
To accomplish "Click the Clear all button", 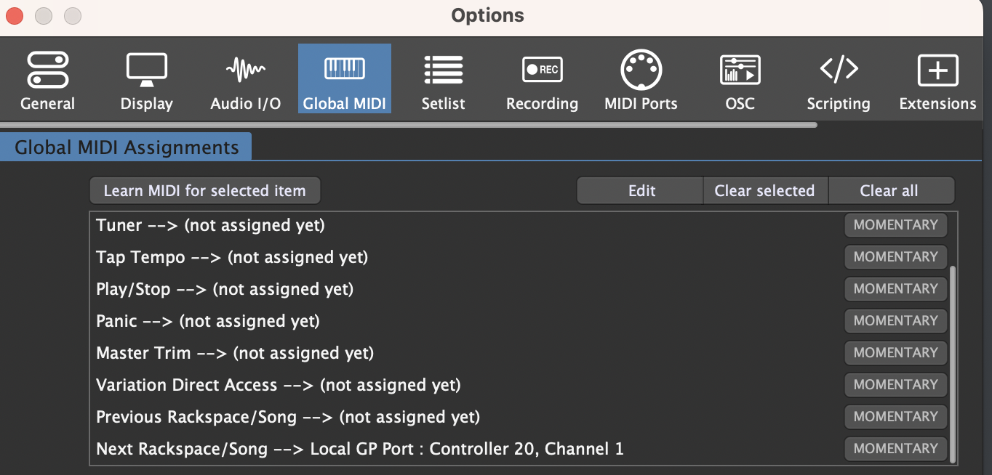I will tap(891, 191).
